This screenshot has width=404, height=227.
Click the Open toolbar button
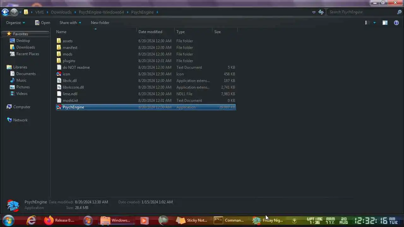point(42,23)
